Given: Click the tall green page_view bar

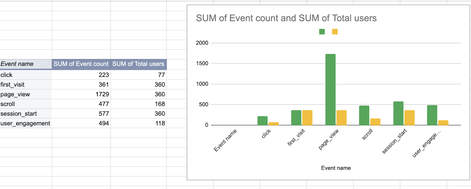Looking at the screenshot, I should tap(330, 90).
